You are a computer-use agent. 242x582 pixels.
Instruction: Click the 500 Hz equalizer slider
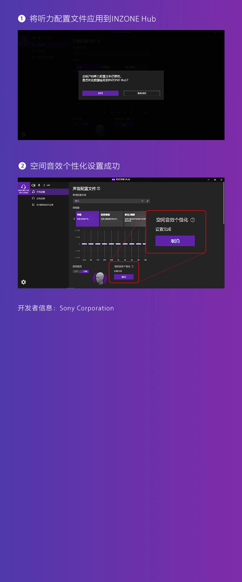point(111,244)
